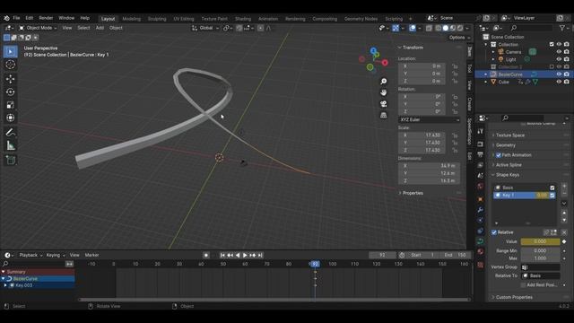
Task: Open the Global orientation dropdown
Action: 205,28
